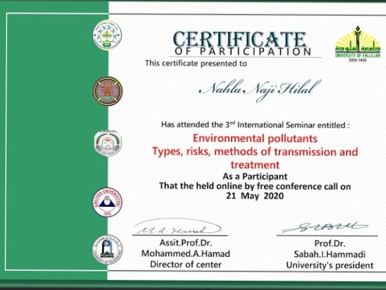Click the green shield-shaped crest logo

click(106, 142)
